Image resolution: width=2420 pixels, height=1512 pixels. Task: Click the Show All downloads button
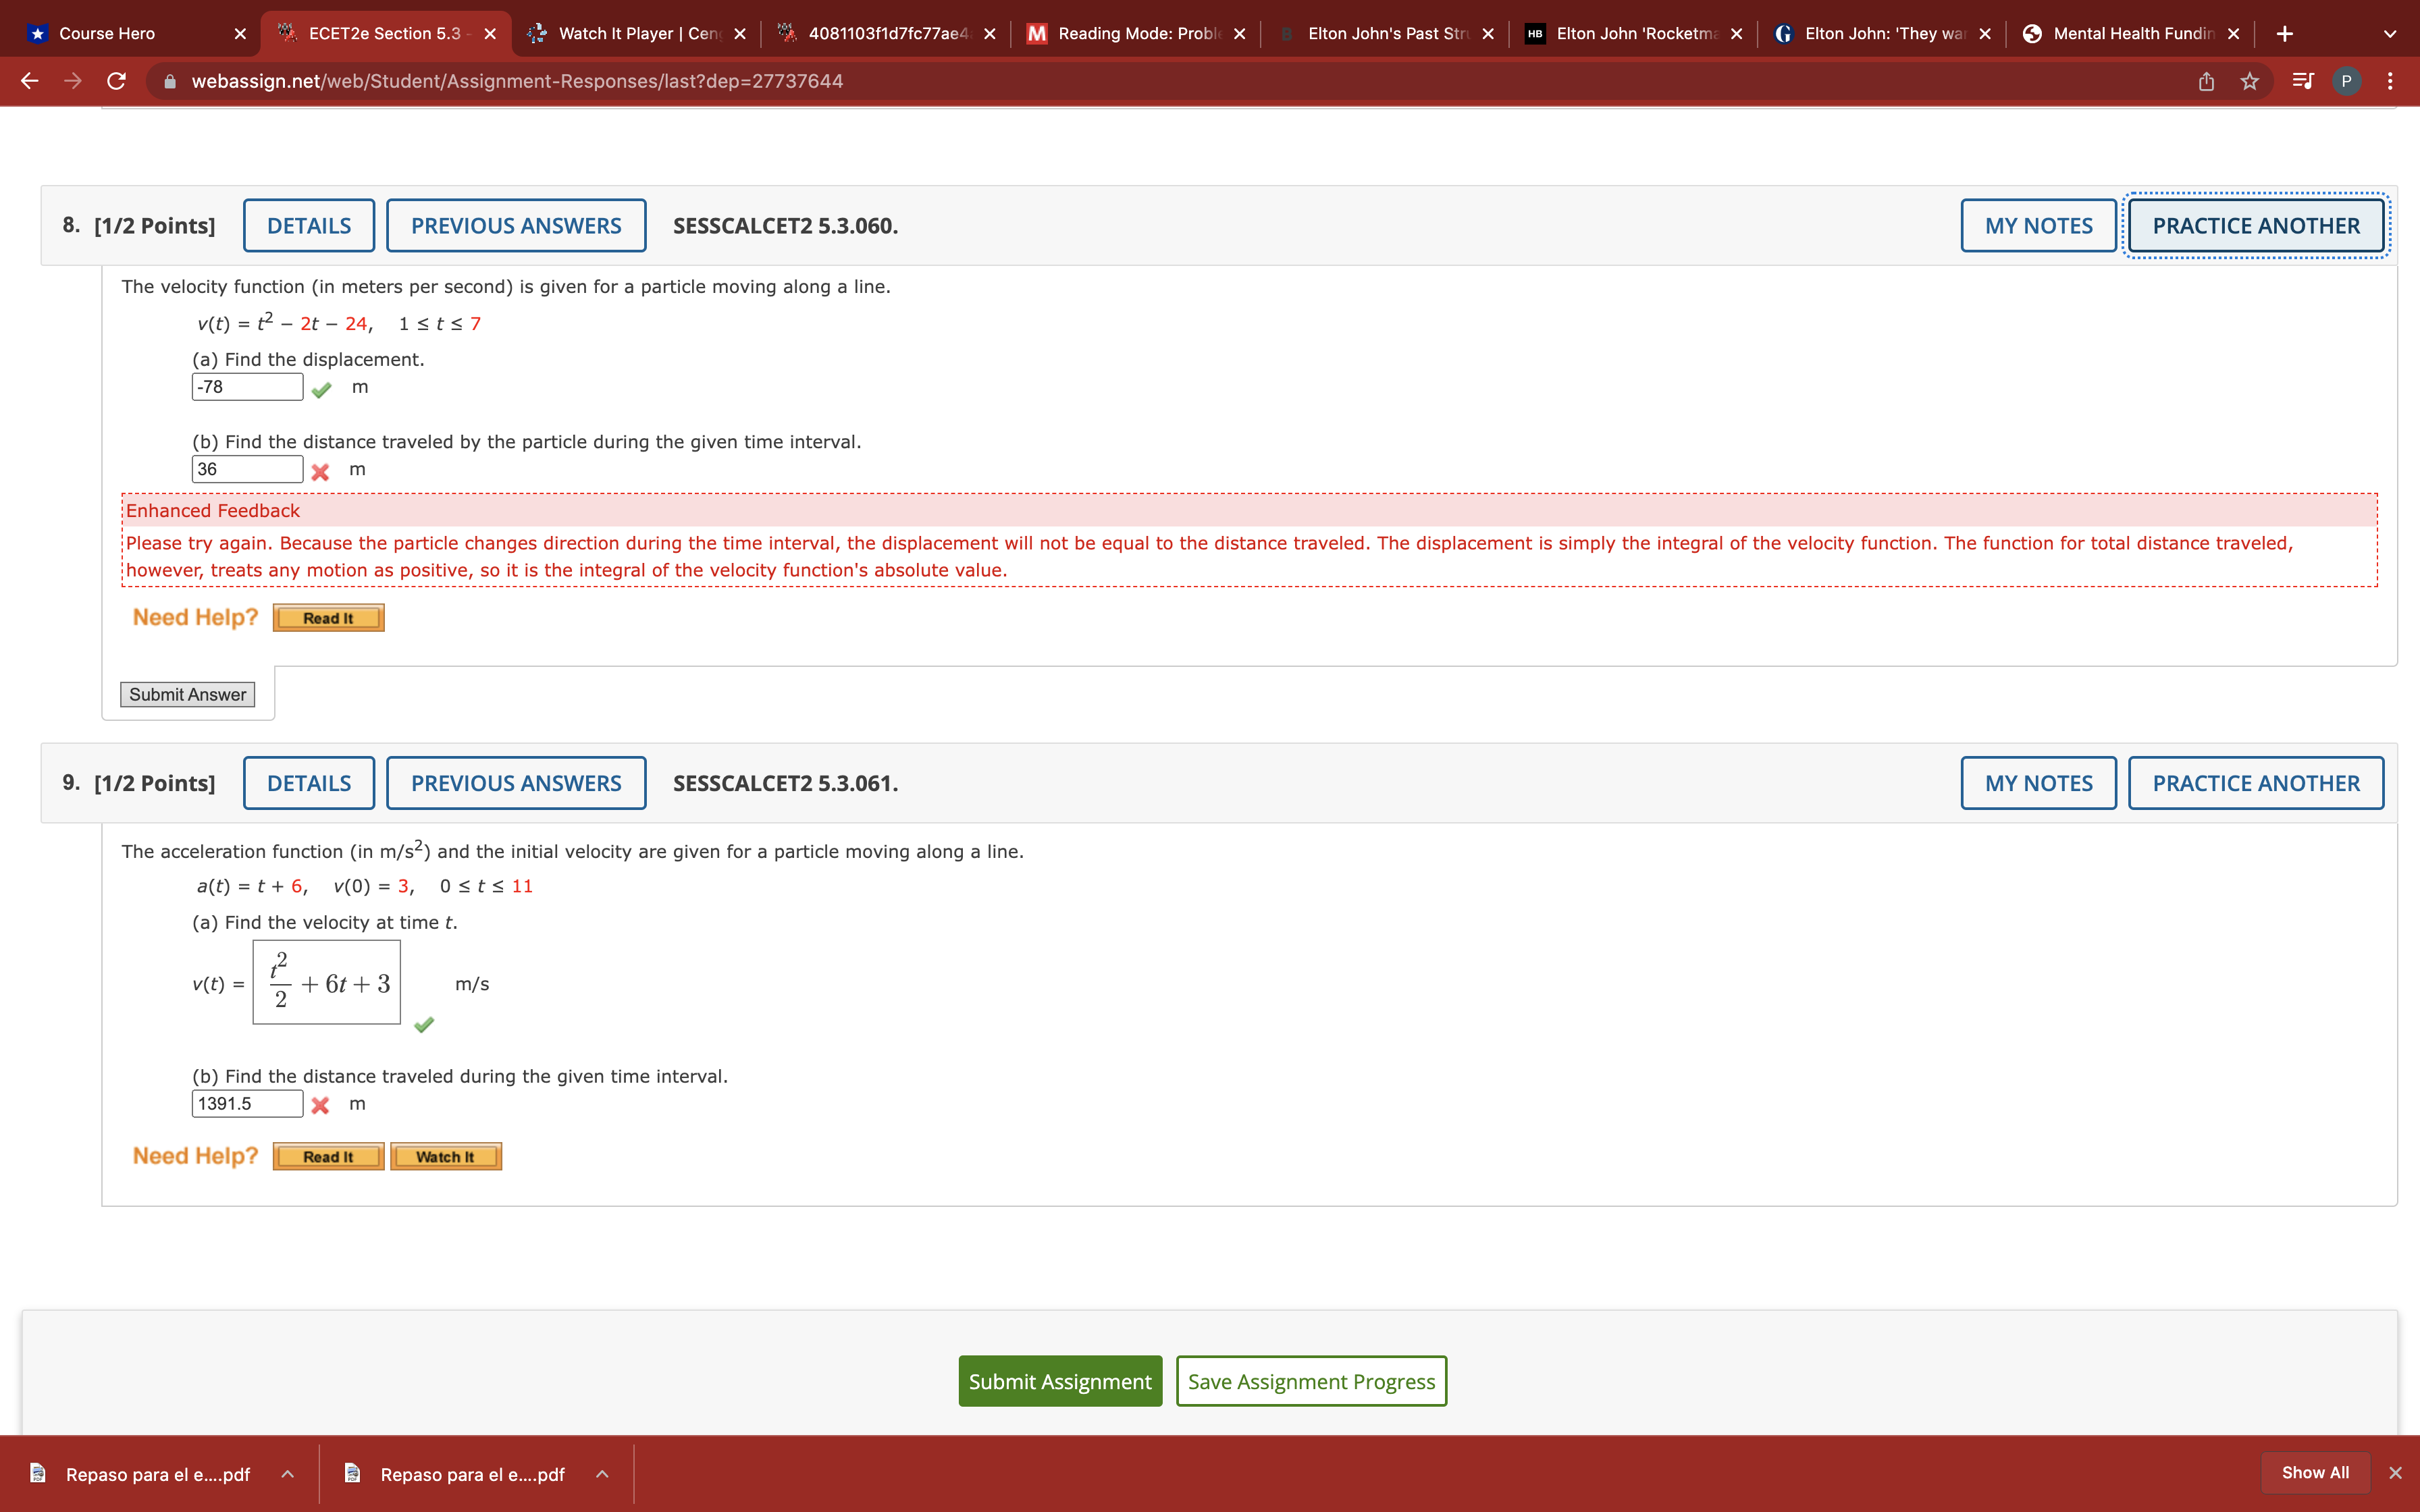coord(2315,1472)
